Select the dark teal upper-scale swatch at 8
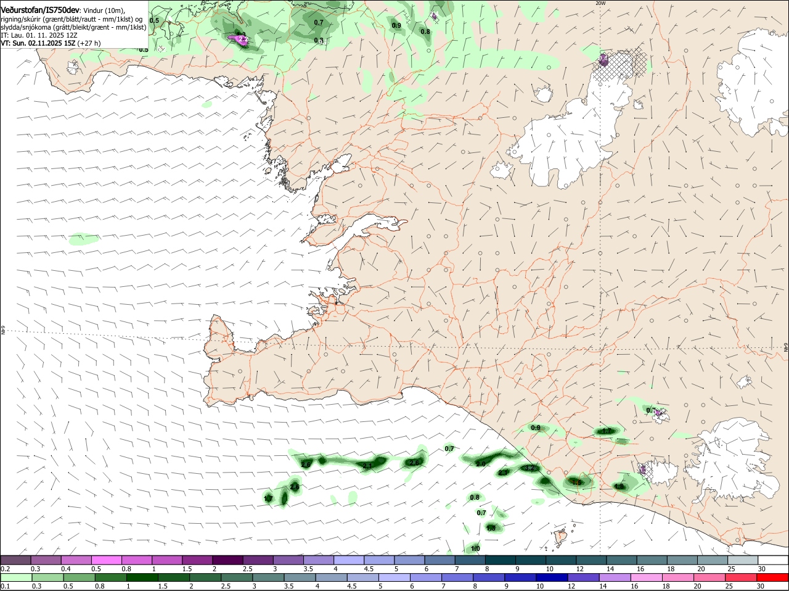The width and height of the screenshot is (789, 591). tap(501, 560)
